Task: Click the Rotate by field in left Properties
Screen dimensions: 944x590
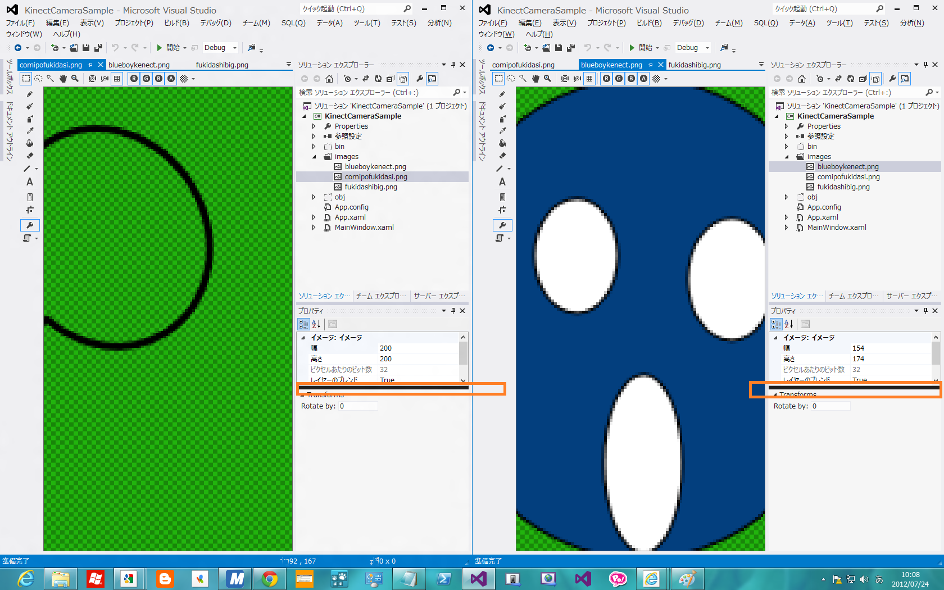Action: [358, 406]
